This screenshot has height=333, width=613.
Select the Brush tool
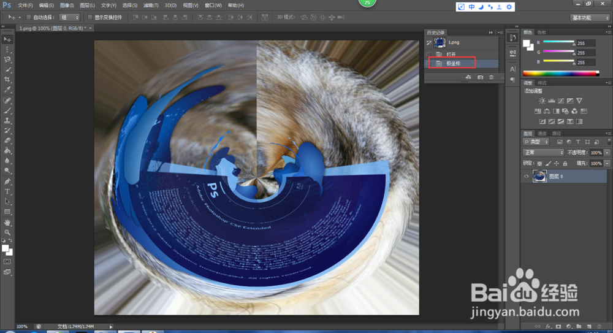[x=7, y=111]
